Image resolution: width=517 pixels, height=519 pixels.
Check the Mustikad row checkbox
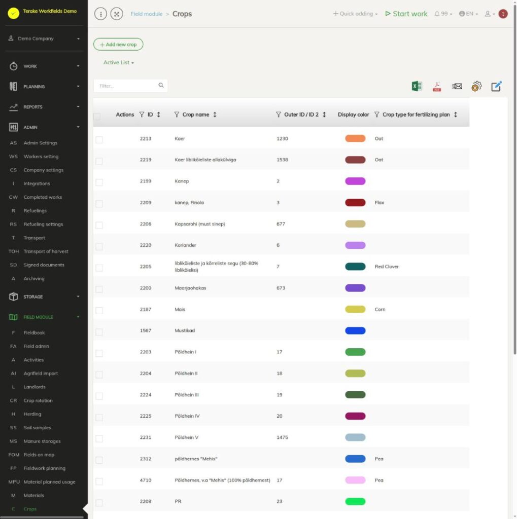pyautogui.click(x=99, y=332)
